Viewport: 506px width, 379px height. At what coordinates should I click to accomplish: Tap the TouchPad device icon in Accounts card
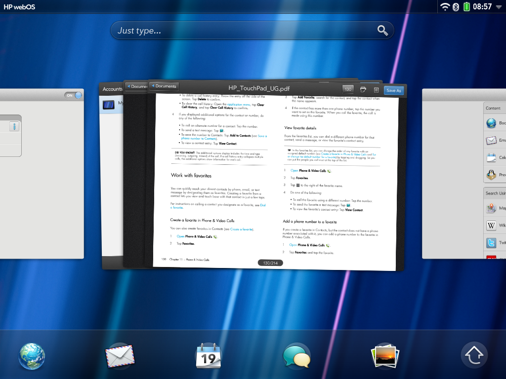click(108, 105)
